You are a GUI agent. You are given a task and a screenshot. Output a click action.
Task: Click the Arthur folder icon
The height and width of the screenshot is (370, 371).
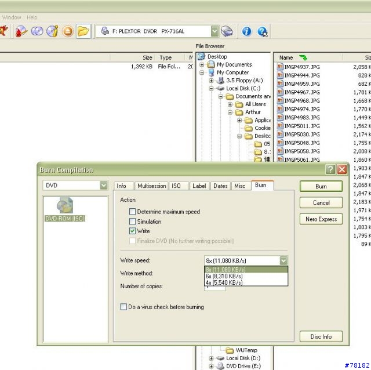tap(239, 112)
